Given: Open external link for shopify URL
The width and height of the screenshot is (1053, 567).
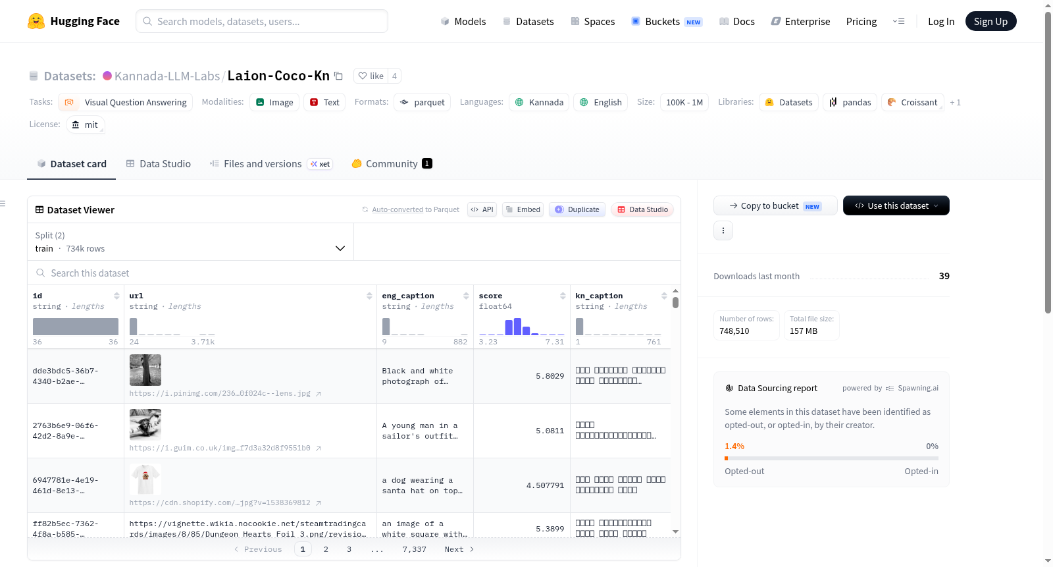Looking at the screenshot, I should pyautogui.click(x=319, y=503).
